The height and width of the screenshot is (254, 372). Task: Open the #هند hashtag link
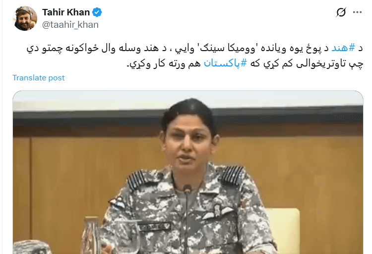click(x=343, y=48)
